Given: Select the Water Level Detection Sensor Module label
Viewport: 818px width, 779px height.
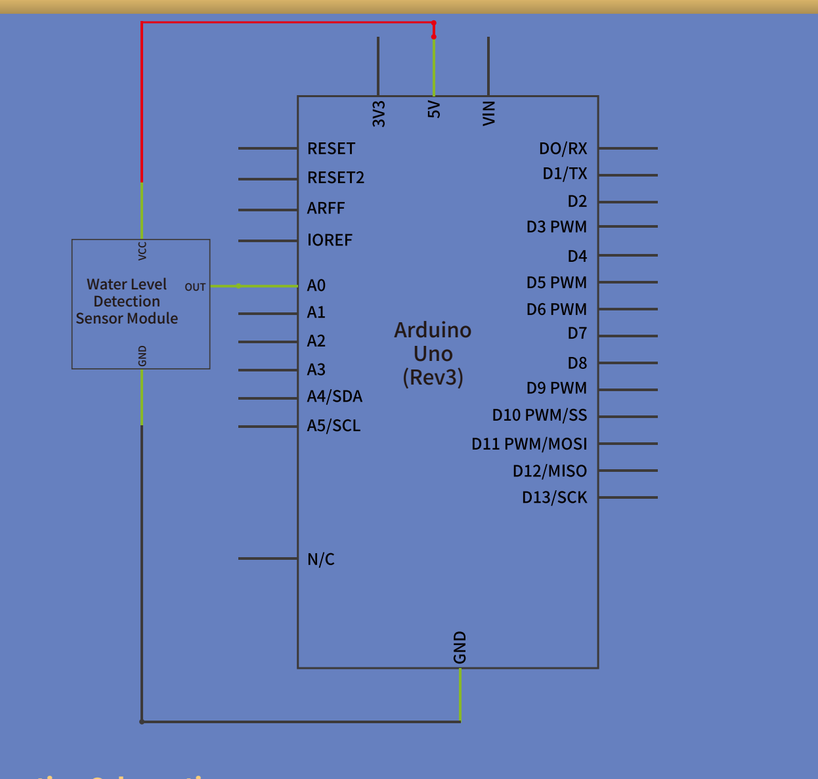Looking at the screenshot, I should (127, 301).
